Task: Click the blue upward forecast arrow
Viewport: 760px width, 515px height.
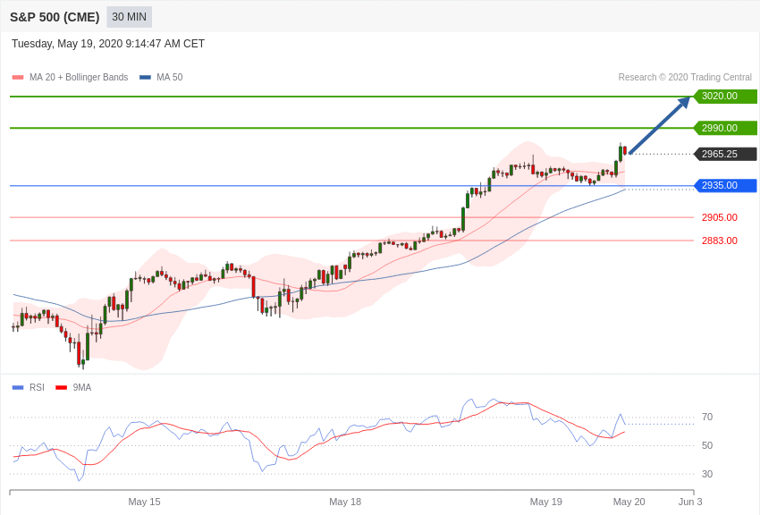Action: 660,125
